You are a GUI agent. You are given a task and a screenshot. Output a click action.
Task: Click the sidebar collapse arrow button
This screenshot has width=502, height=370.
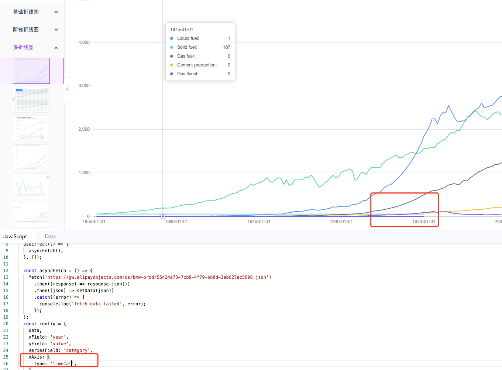pyautogui.click(x=68, y=89)
